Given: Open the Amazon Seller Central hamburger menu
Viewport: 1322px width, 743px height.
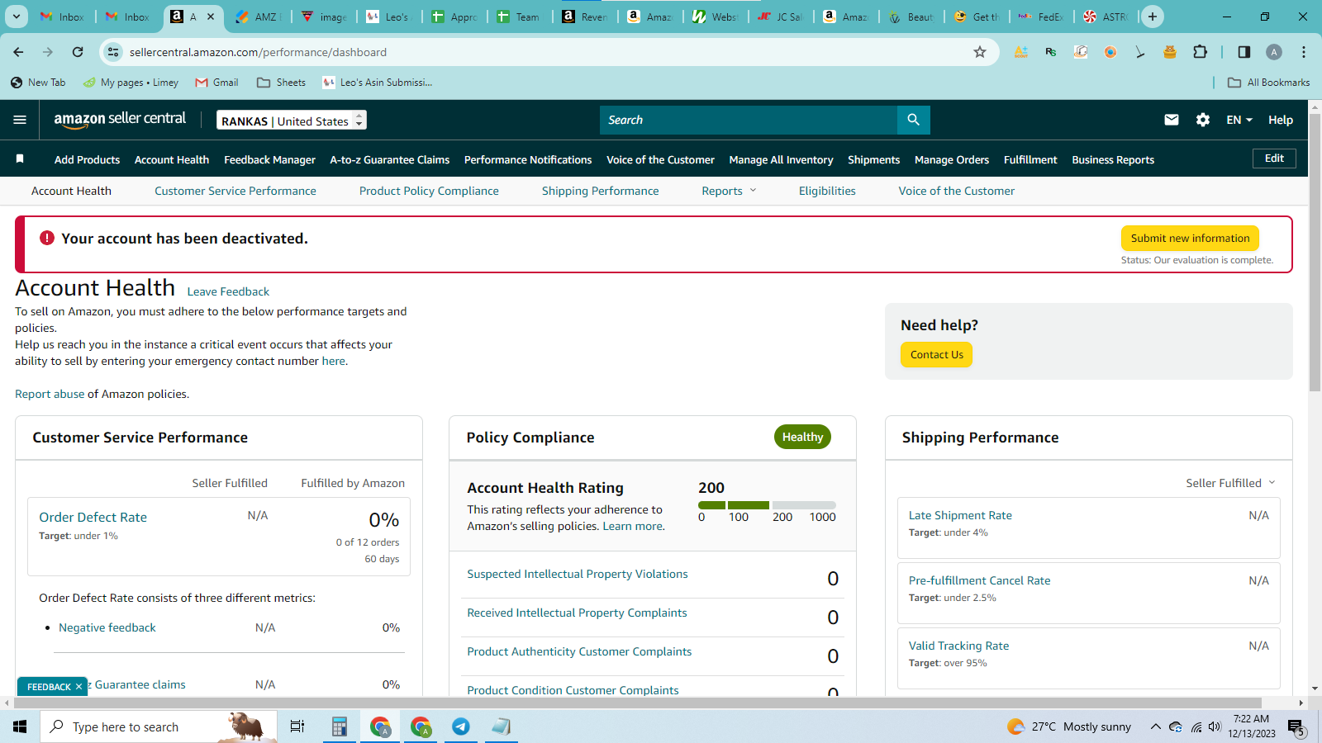Looking at the screenshot, I should point(20,120).
